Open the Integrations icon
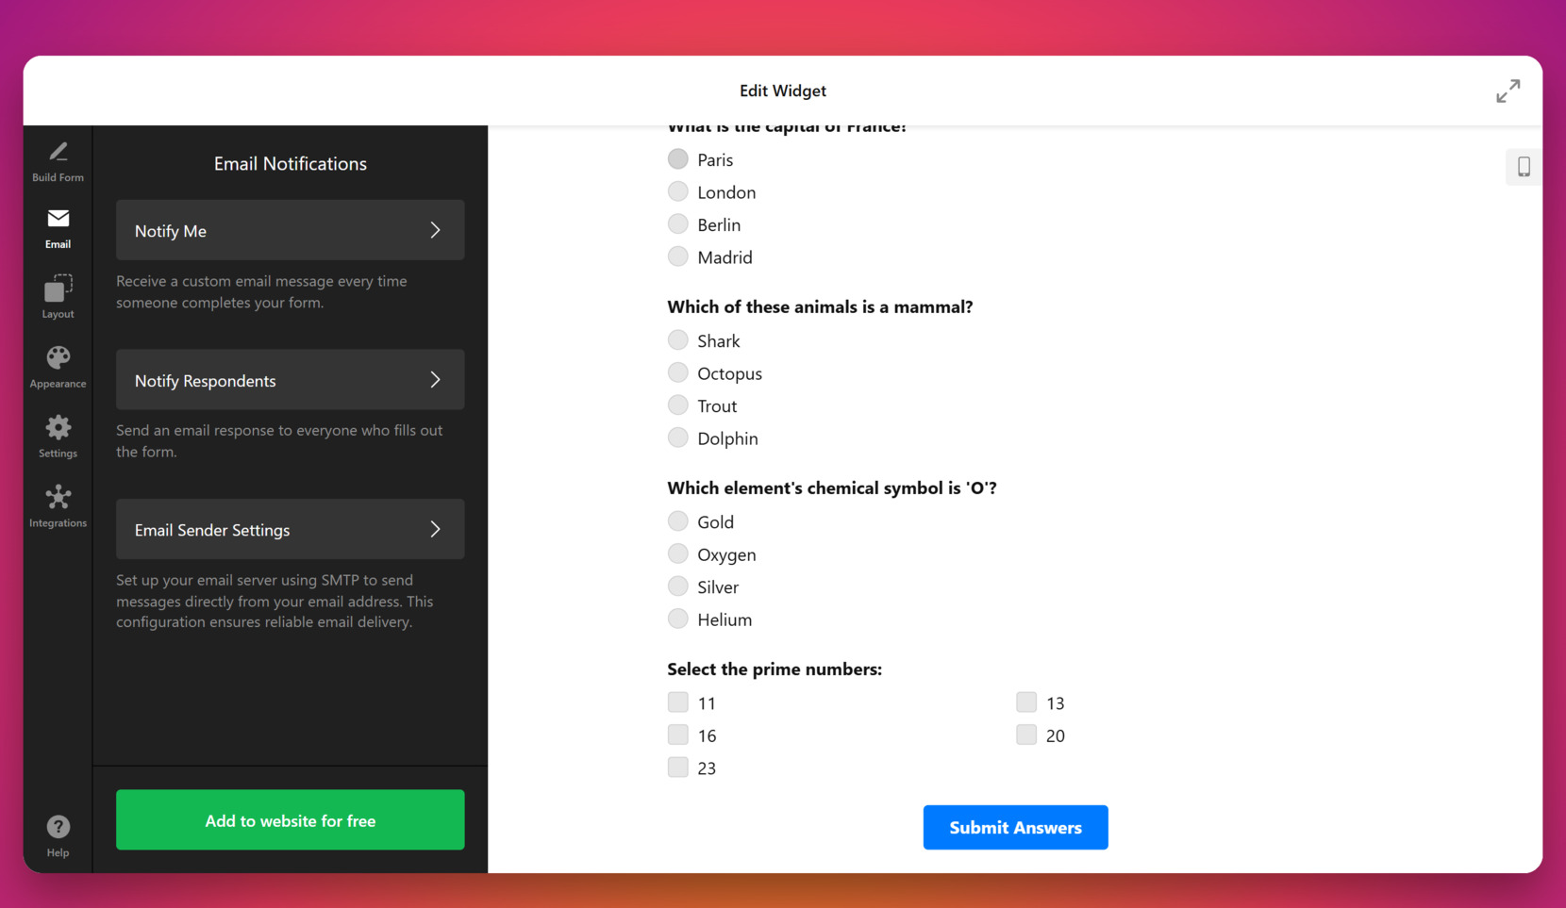Viewport: 1566px width, 908px height. (58, 498)
